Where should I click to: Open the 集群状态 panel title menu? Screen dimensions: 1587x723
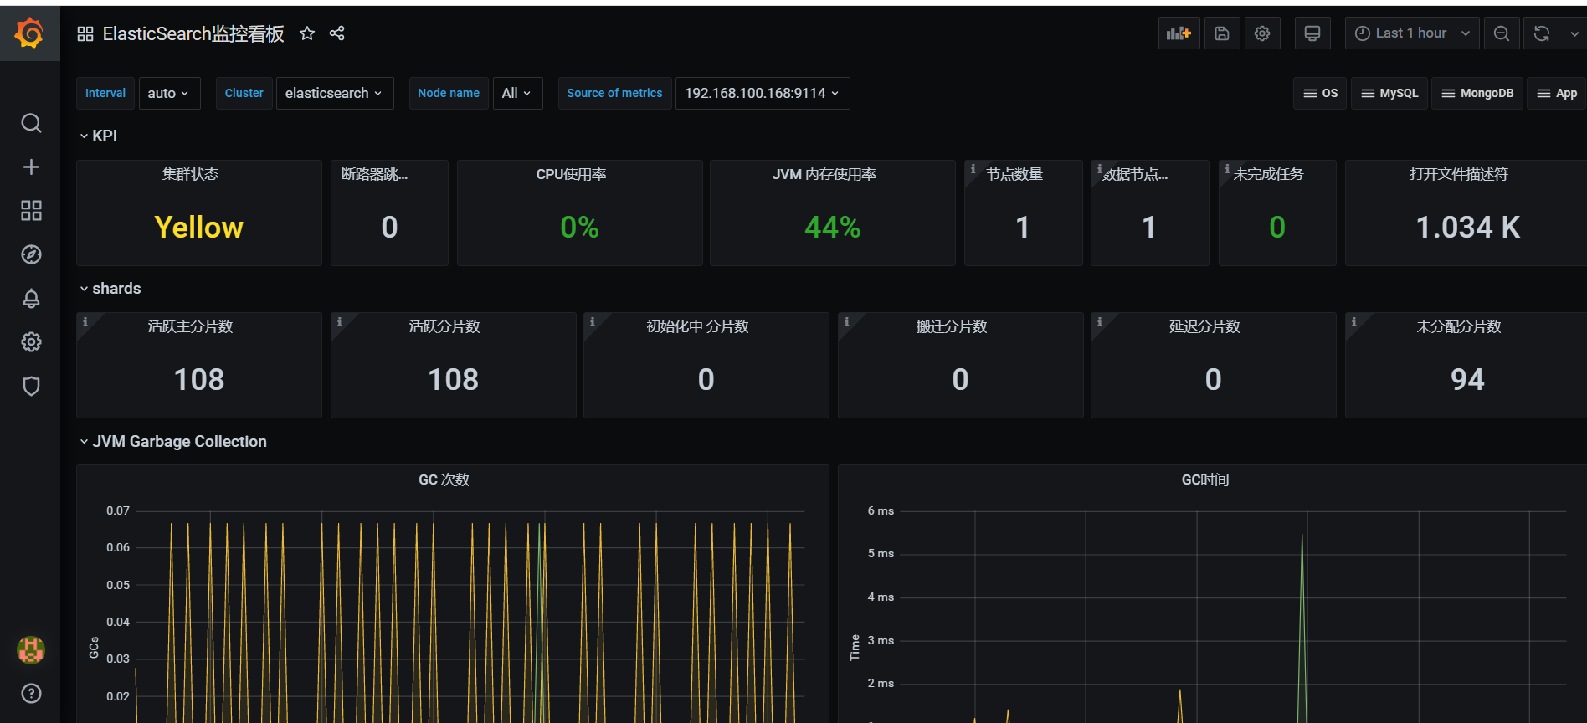[x=191, y=174]
